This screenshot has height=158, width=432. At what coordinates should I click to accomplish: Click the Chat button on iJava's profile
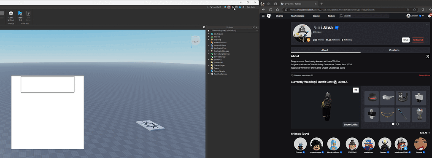coord(406,40)
